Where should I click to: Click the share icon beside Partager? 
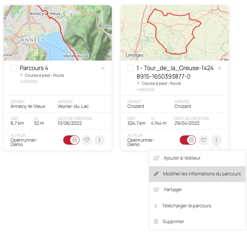[x=156, y=189]
